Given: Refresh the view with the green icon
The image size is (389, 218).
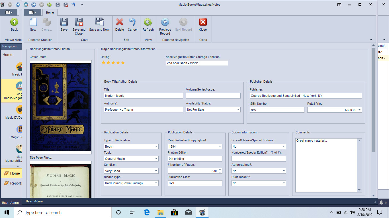Looking at the screenshot, I should tap(148, 22).
